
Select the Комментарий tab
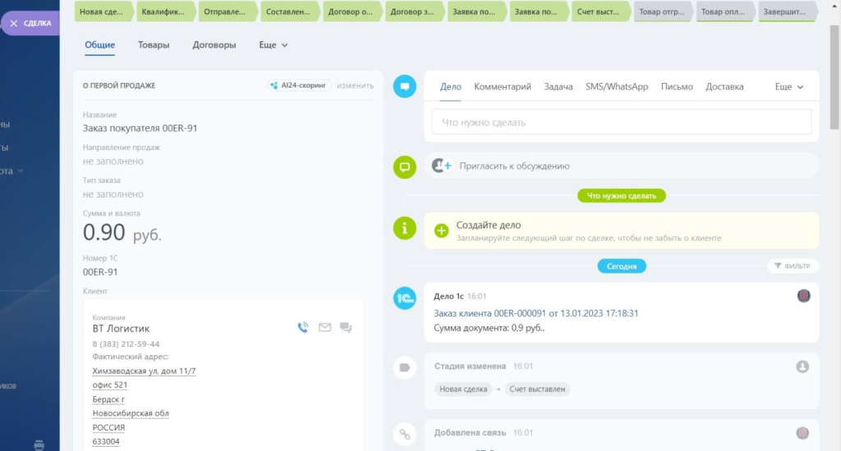pos(503,87)
